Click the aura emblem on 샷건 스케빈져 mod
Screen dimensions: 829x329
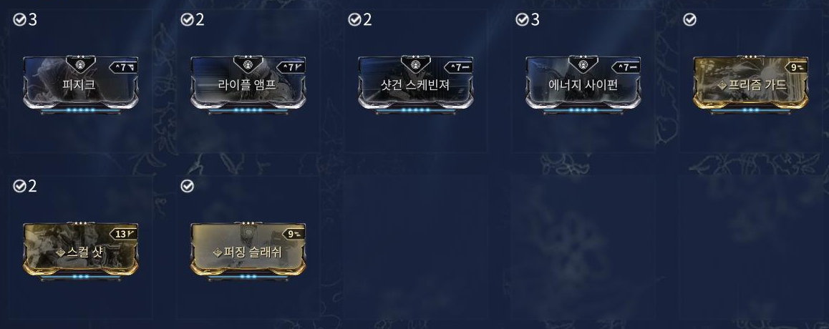pyautogui.click(x=416, y=65)
